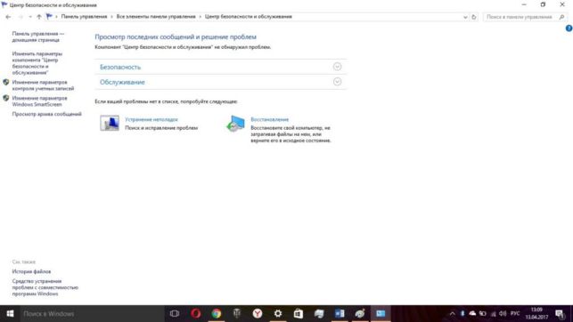Open the clock and calendar flyout
The width and height of the screenshot is (573, 322).
pos(536,314)
